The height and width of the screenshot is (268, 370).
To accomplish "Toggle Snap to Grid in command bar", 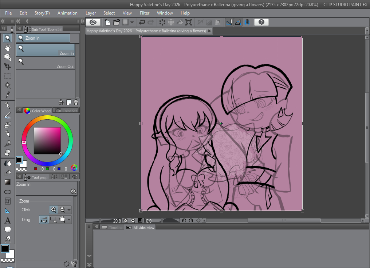I will pyautogui.click(x=247, y=23).
